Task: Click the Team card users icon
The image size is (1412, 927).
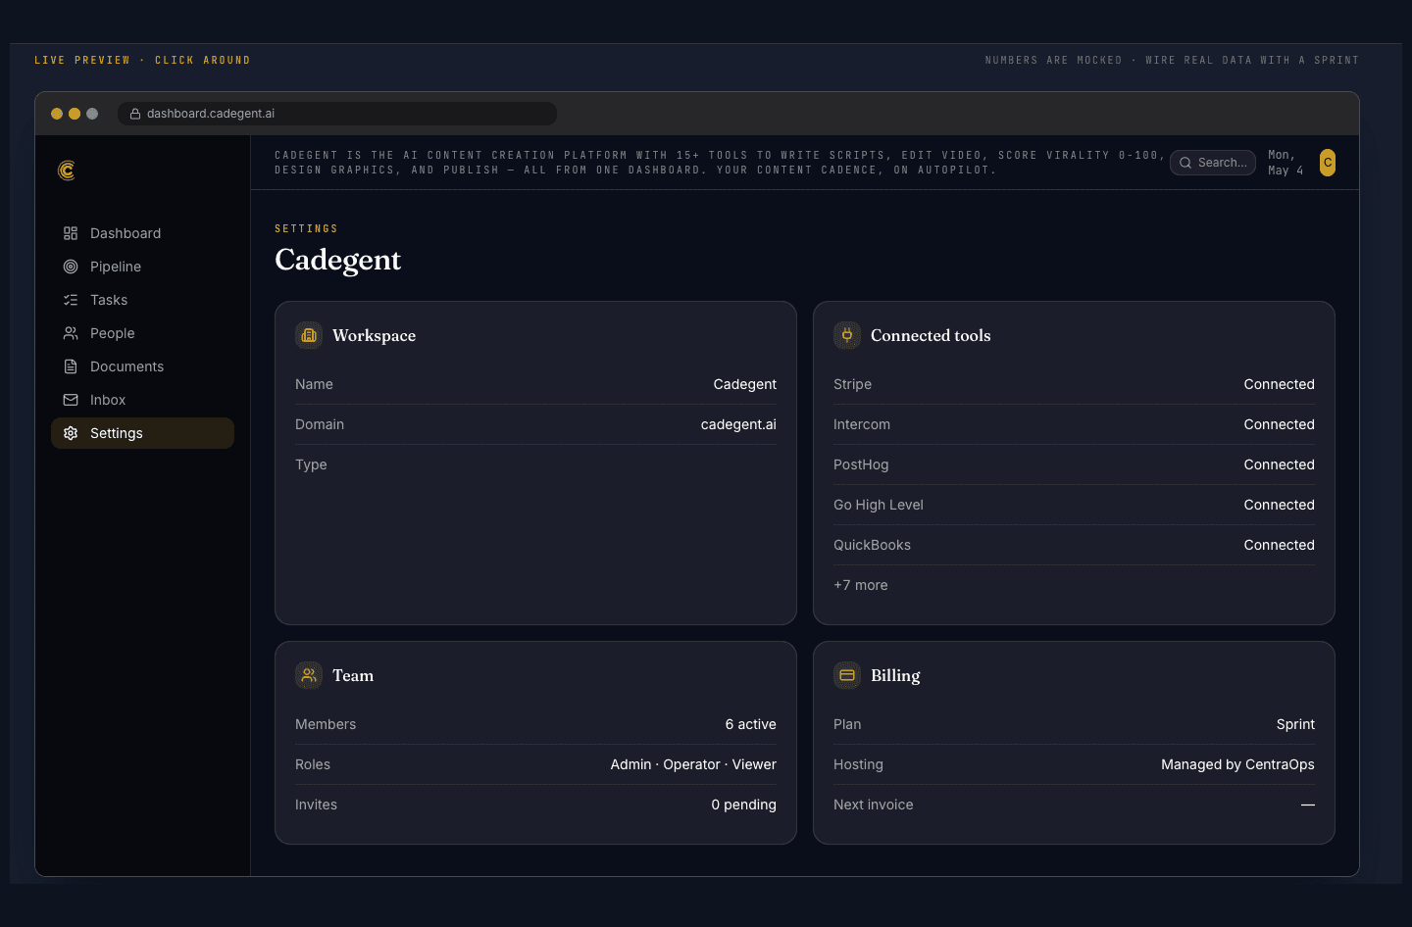Action: point(309,675)
